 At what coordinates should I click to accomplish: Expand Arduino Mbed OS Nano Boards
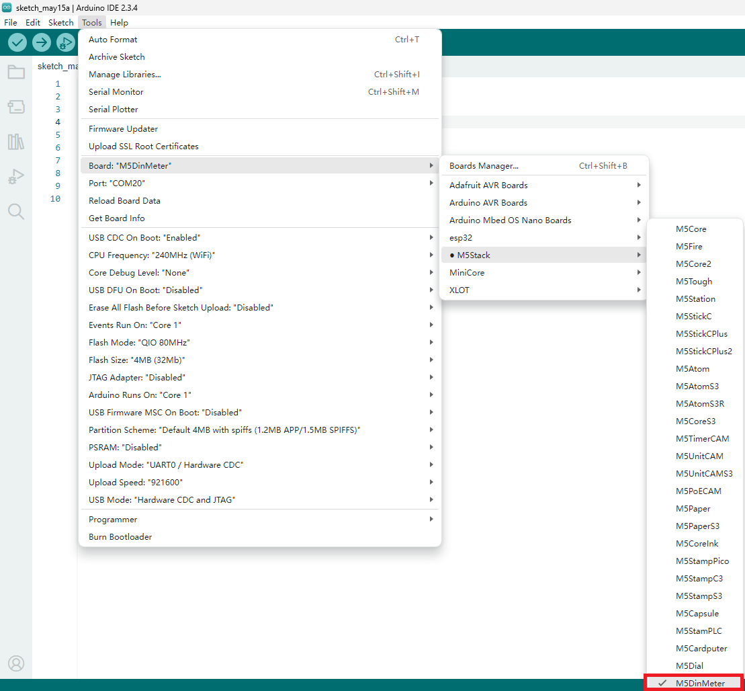click(544, 220)
